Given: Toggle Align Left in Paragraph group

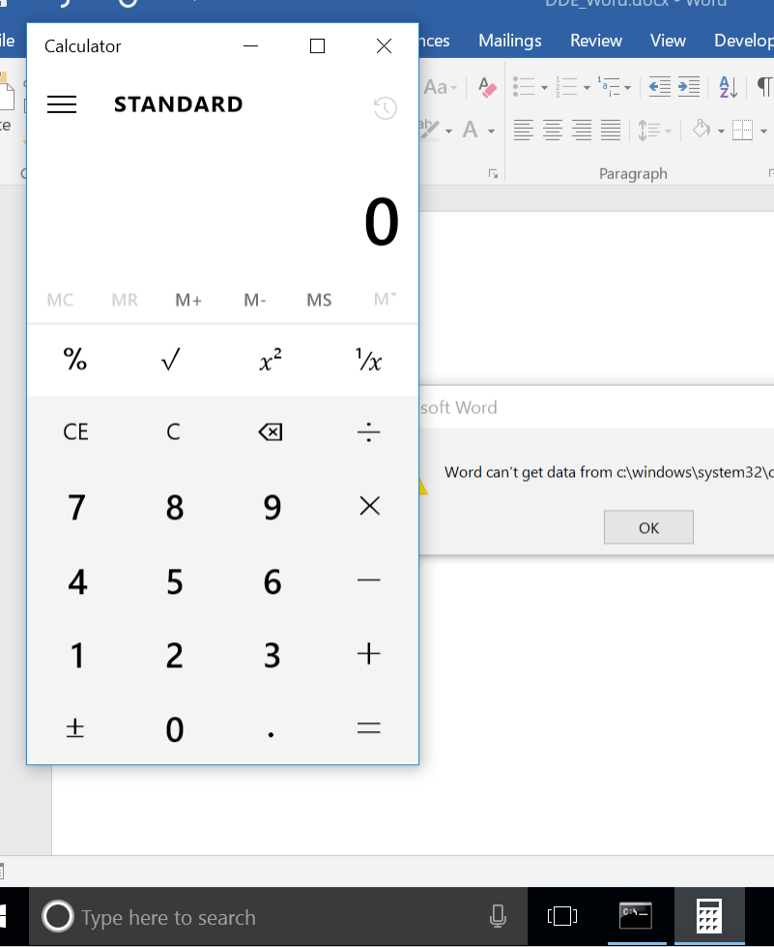Looking at the screenshot, I should tap(524, 130).
